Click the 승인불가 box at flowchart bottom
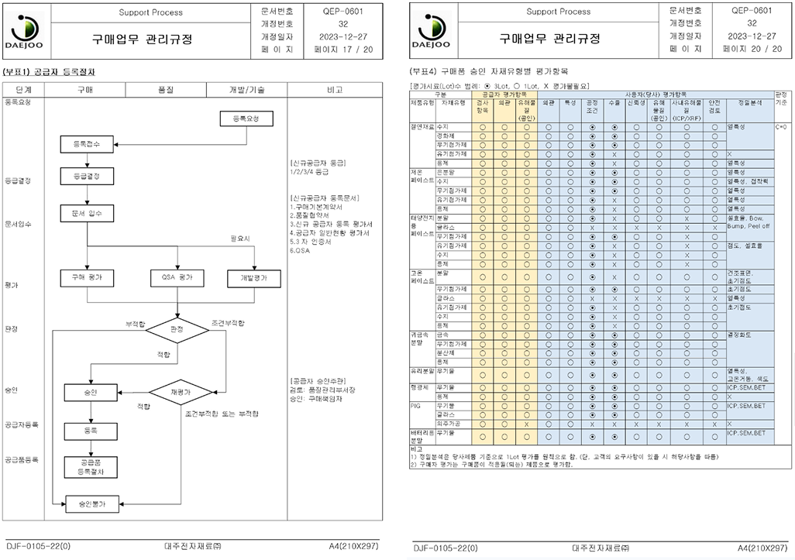The height and width of the screenshot is (560, 795). click(x=91, y=503)
